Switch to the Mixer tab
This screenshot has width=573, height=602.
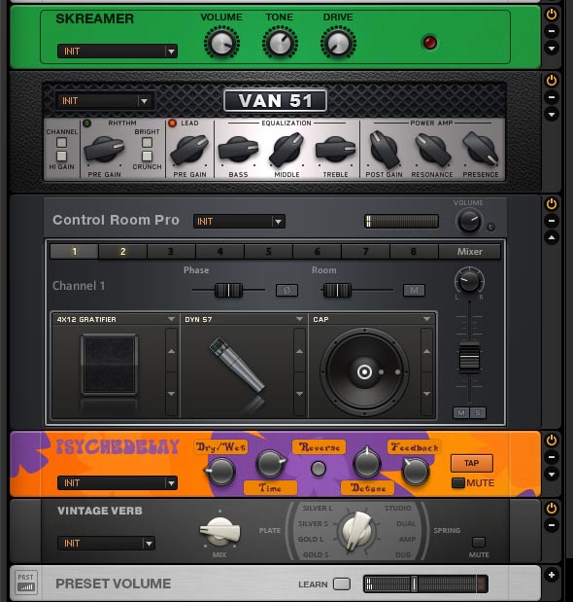[469, 252]
